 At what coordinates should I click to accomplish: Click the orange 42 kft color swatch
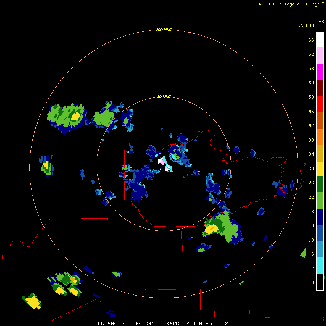tap(320, 137)
